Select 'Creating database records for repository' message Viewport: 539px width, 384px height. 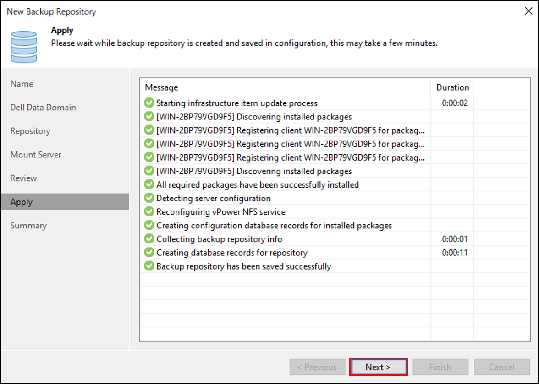(232, 253)
